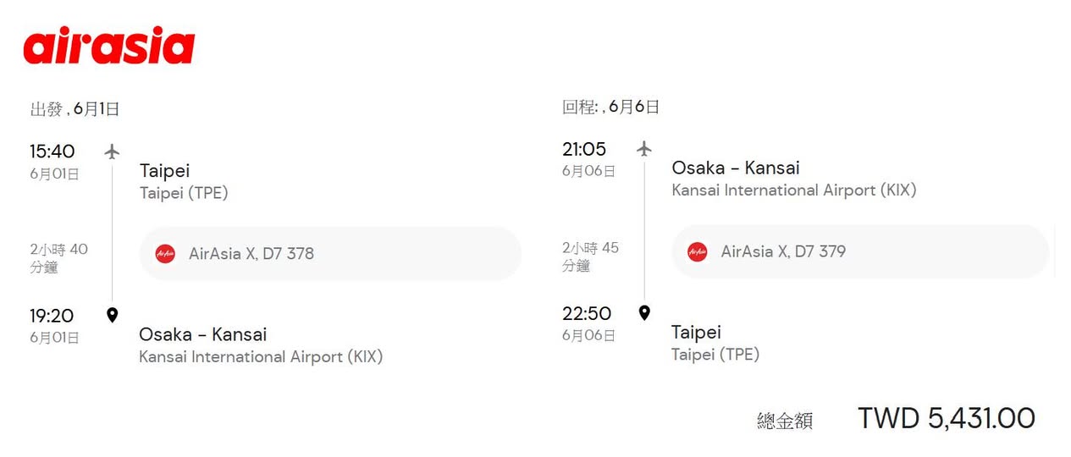Click the return arrival location pin icon
Screen dimensions: 1071x457
pyautogui.click(x=644, y=313)
